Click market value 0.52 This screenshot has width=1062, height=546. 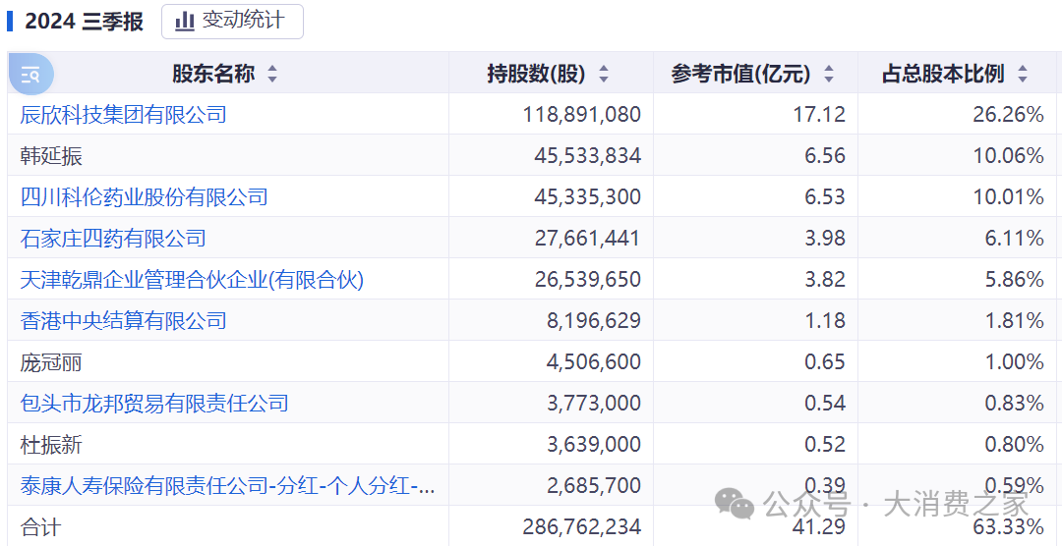825,445
